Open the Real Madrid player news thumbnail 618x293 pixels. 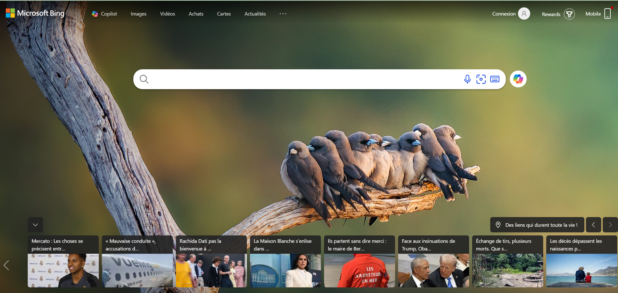(x=63, y=270)
